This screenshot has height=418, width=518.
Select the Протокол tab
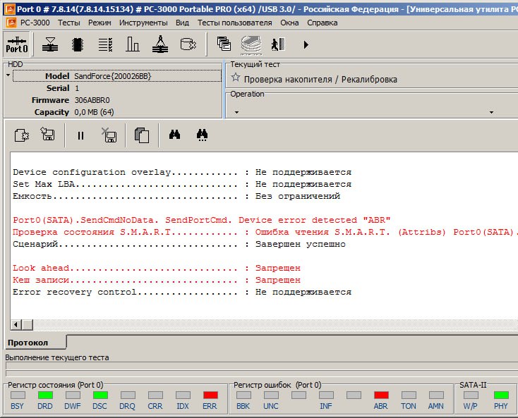point(28,343)
